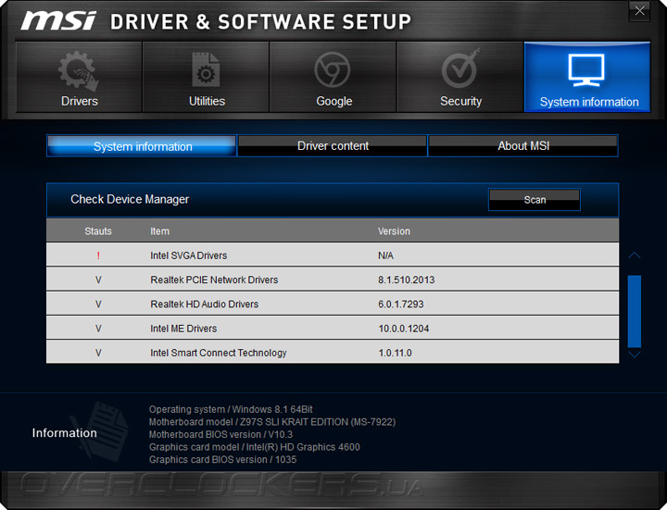Click the Stauts column header
667x510 pixels.
click(98, 231)
